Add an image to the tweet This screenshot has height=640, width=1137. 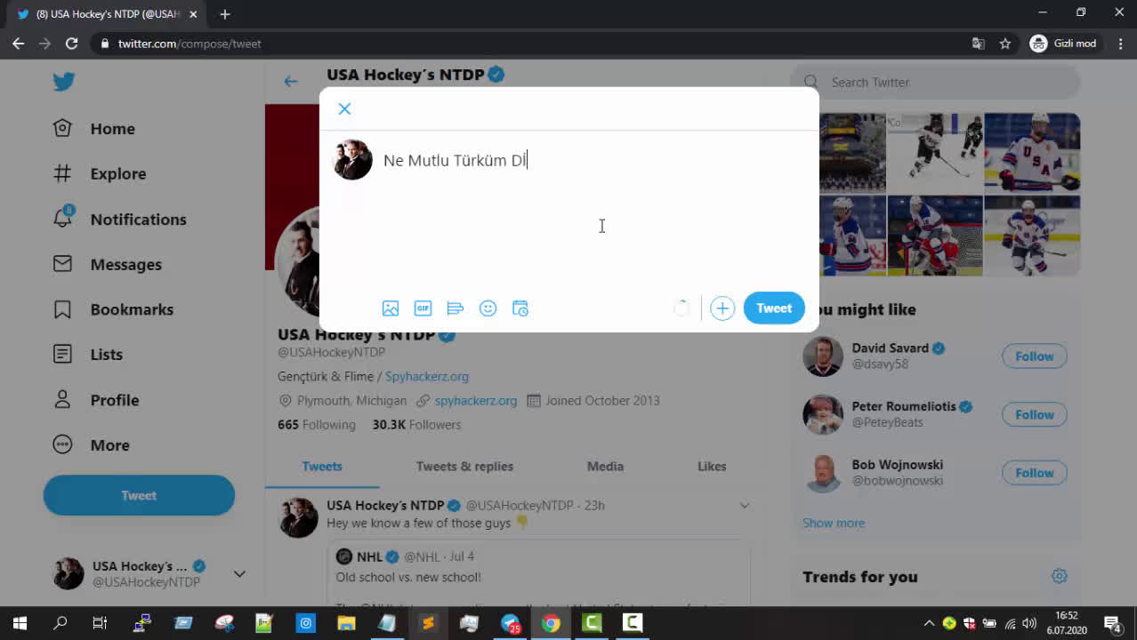[390, 308]
